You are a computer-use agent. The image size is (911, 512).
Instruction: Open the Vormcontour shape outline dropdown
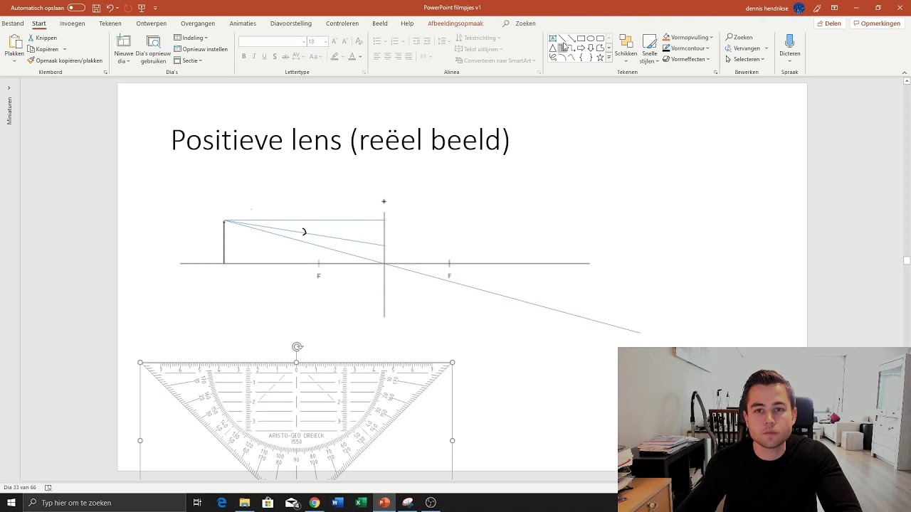(x=686, y=48)
